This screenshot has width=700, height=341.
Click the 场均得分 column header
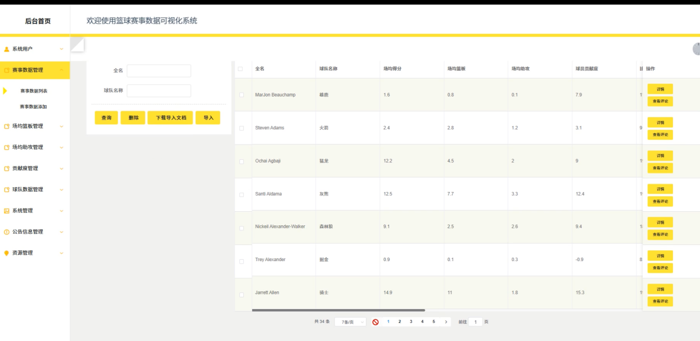392,69
